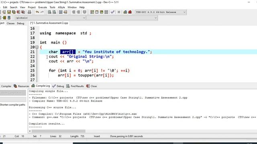
Task: Open Find with the first magnifier icon
Action: tap(49, 12)
